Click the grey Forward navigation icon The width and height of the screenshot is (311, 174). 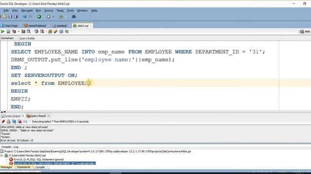pos(49,17)
